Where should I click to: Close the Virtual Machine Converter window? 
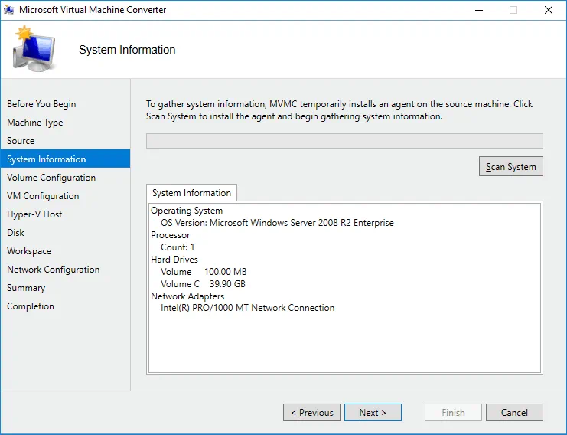tap(548, 10)
